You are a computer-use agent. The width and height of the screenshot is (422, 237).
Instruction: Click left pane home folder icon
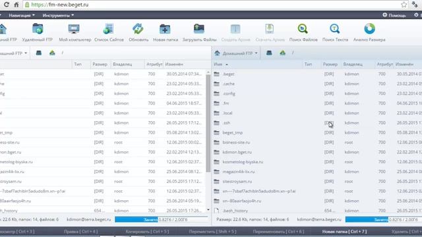click(52, 53)
